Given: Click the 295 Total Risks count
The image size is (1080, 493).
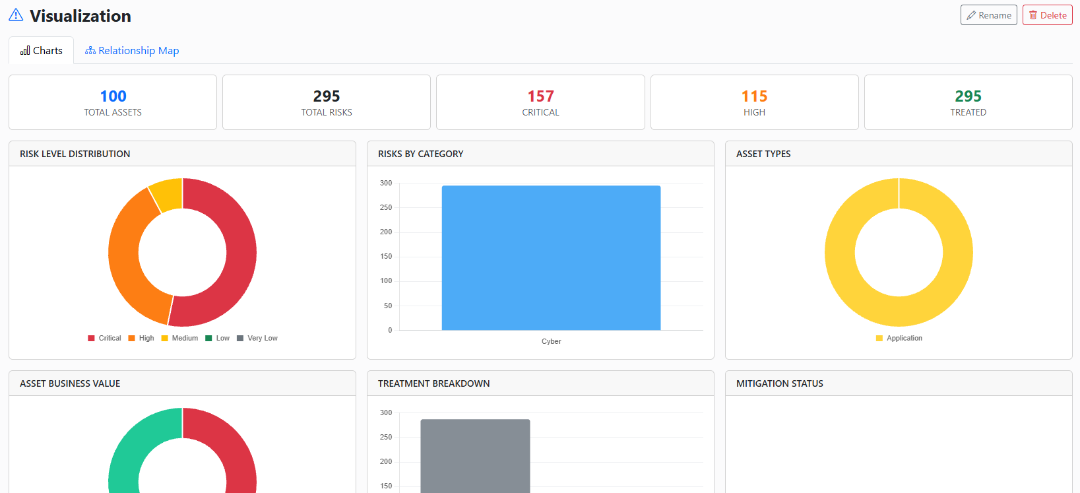Looking at the screenshot, I should 327,96.
